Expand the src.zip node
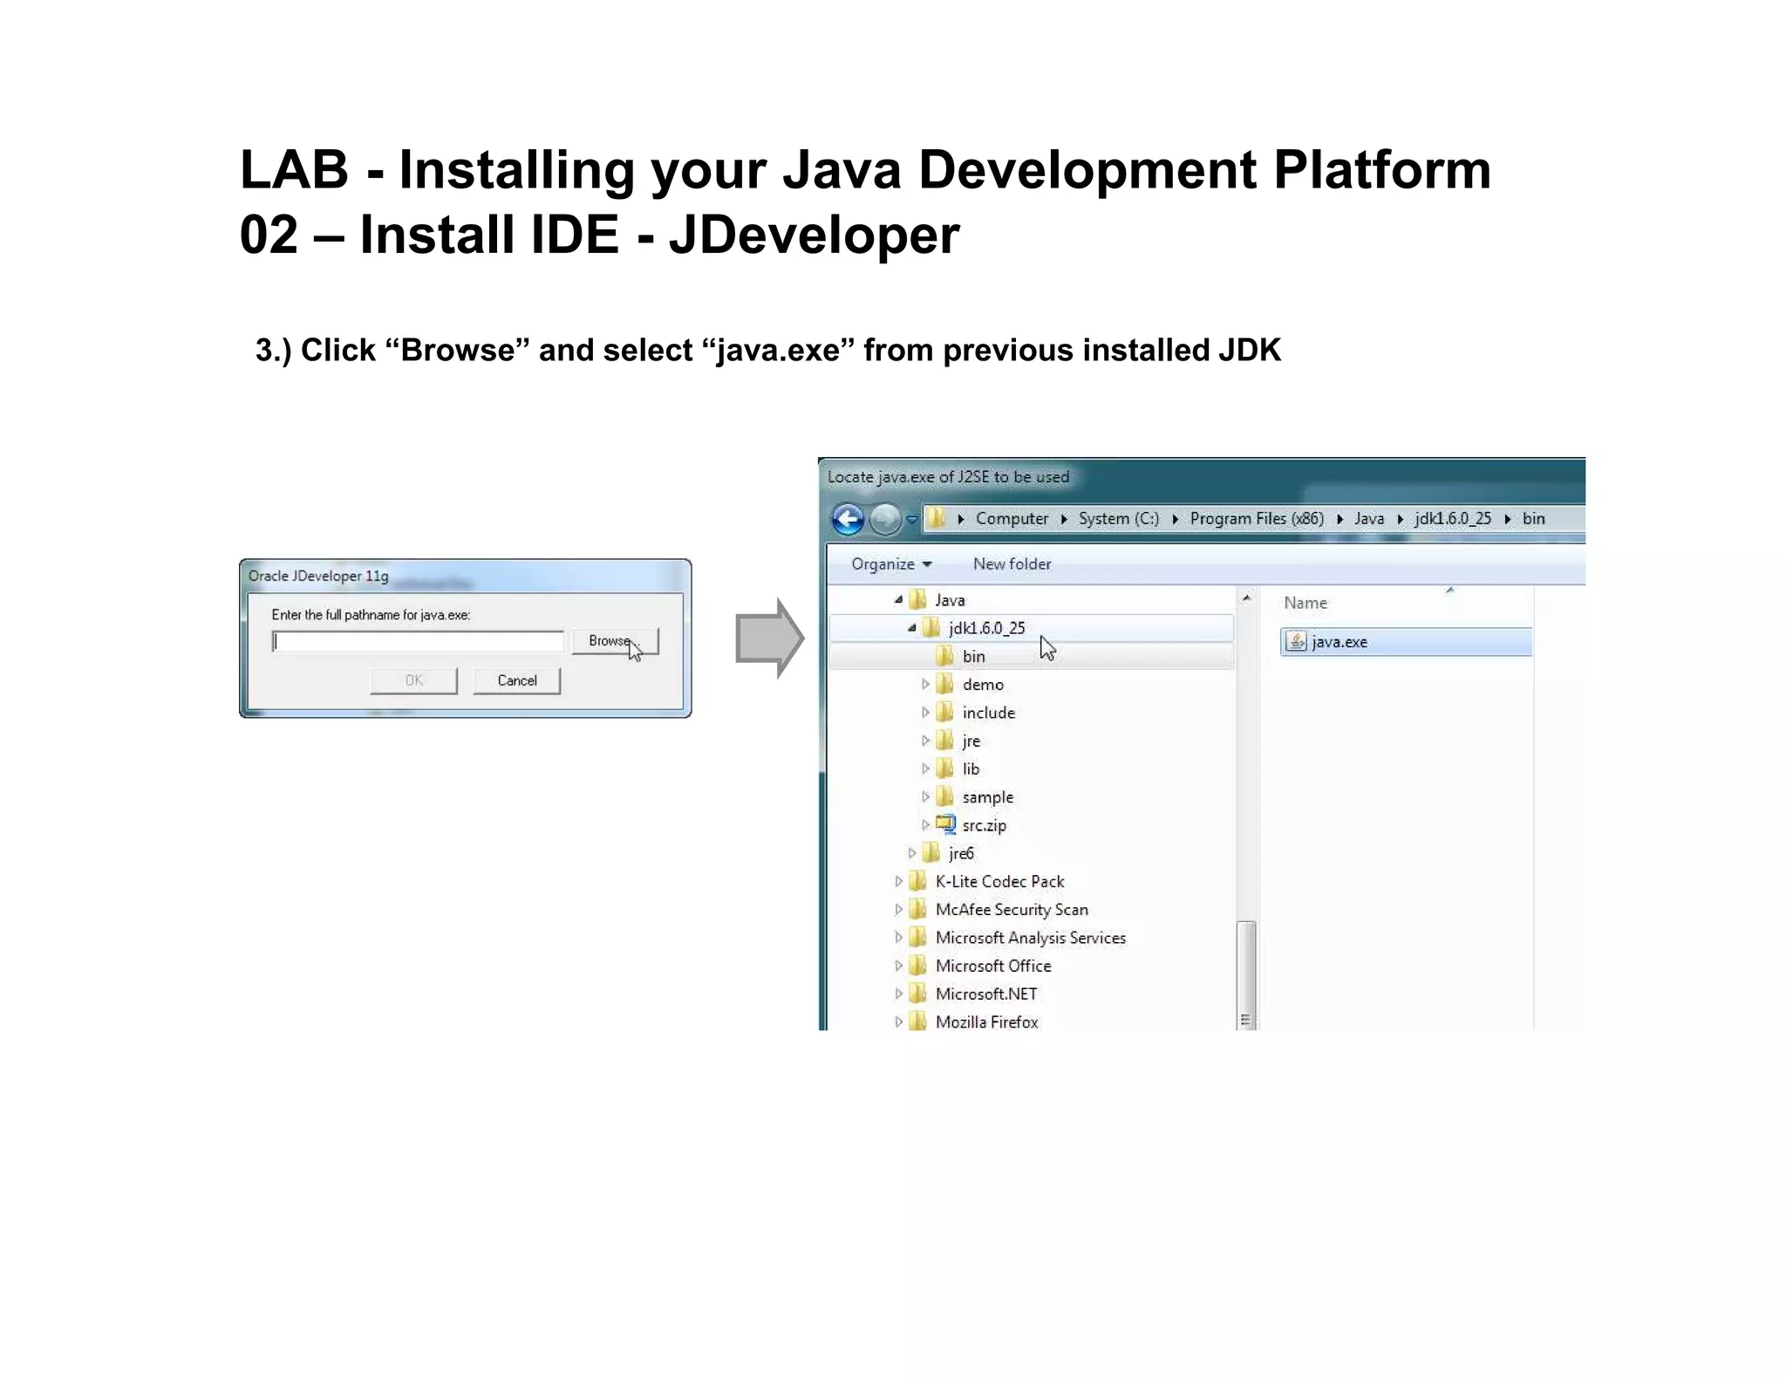Screen dimensions: 1786x1380 tap(925, 824)
